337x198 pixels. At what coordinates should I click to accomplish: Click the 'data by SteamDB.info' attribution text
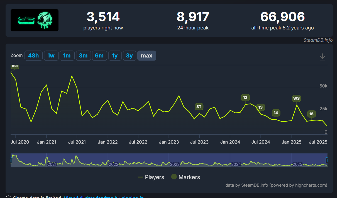[276, 185]
